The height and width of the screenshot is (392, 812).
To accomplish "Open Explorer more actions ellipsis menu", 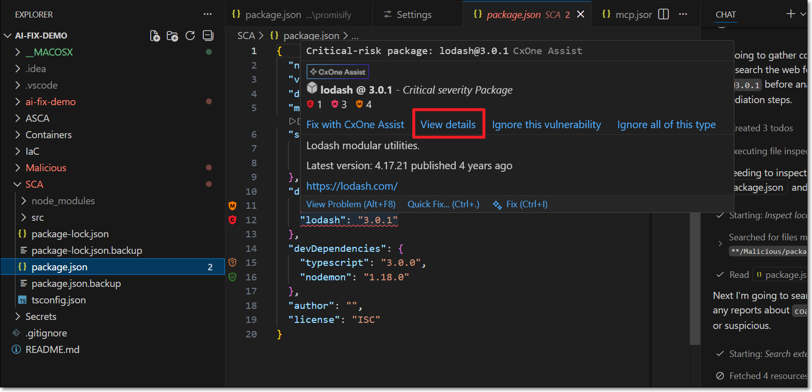I will click(207, 15).
